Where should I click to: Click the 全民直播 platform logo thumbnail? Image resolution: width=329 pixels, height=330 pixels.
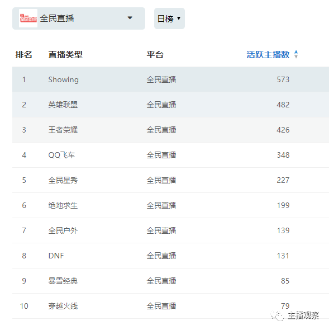28,18
